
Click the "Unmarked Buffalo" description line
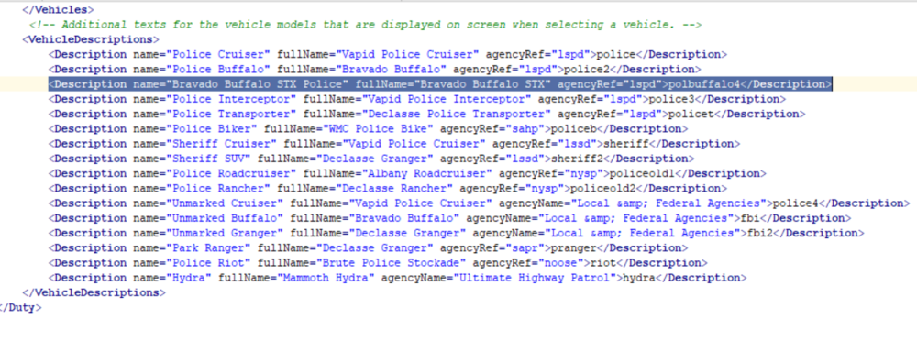(x=449, y=218)
